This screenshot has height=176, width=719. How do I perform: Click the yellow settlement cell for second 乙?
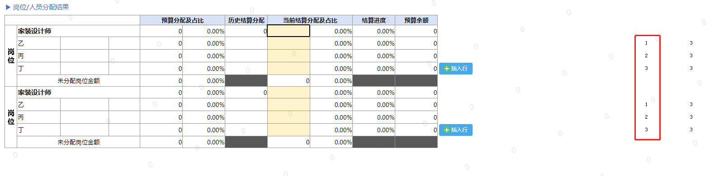[289, 105]
